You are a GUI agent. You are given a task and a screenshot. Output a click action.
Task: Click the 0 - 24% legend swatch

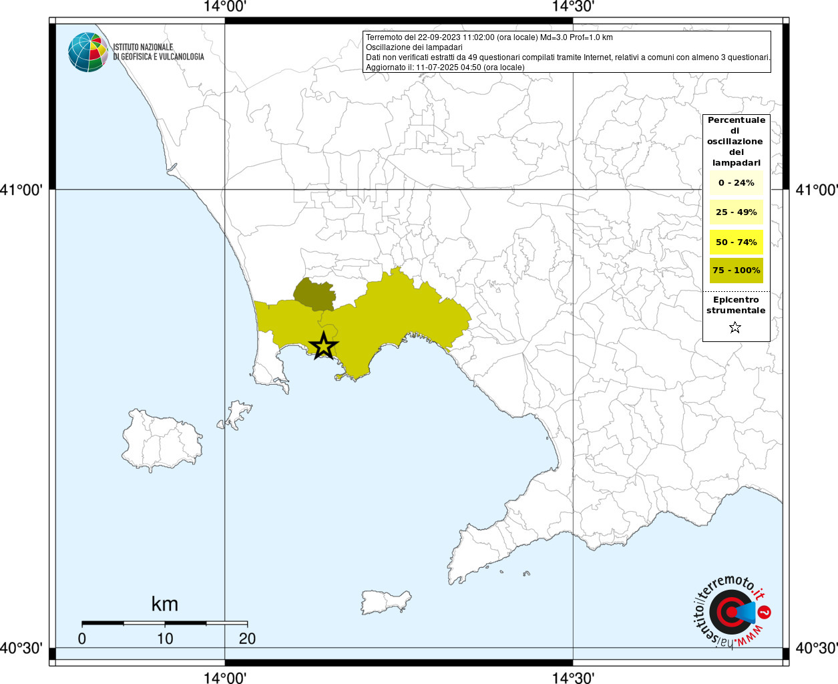pyautogui.click(x=736, y=183)
